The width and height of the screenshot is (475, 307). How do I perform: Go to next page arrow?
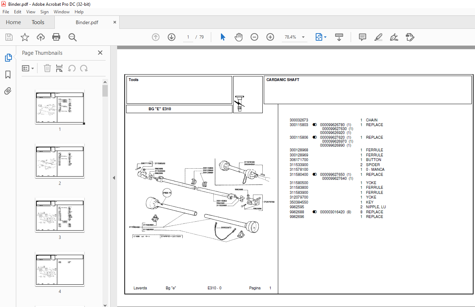(x=172, y=37)
